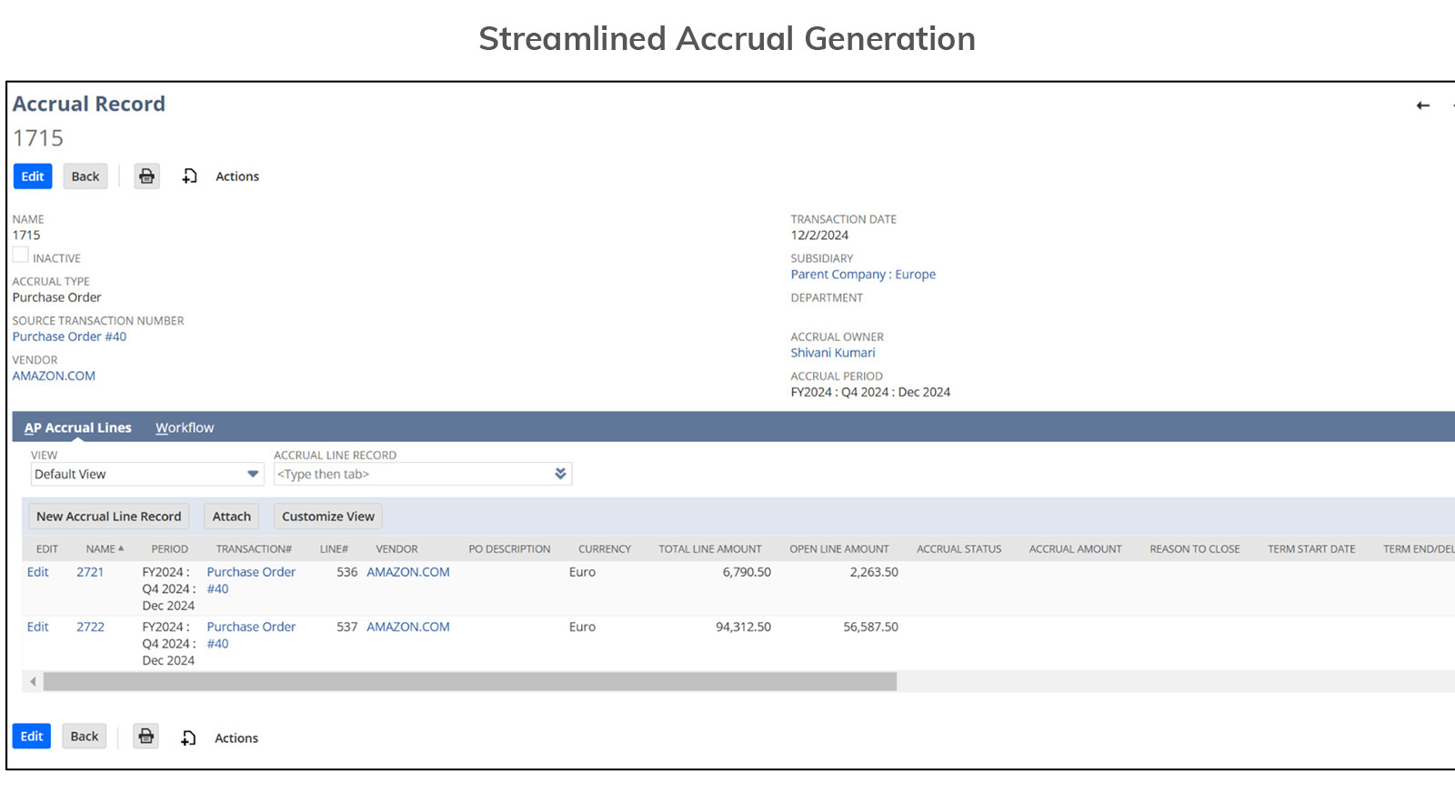The image size is (1455, 803).
Task: Open the bottom Actions menu
Action: click(x=236, y=738)
